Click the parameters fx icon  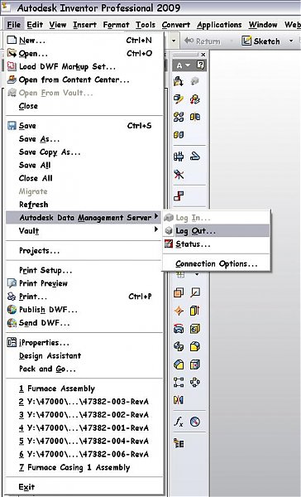(x=179, y=422)
